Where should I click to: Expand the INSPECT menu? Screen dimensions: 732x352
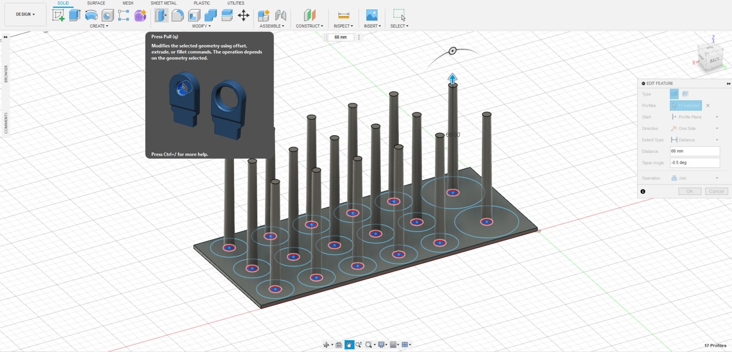(x=343, y=26)
